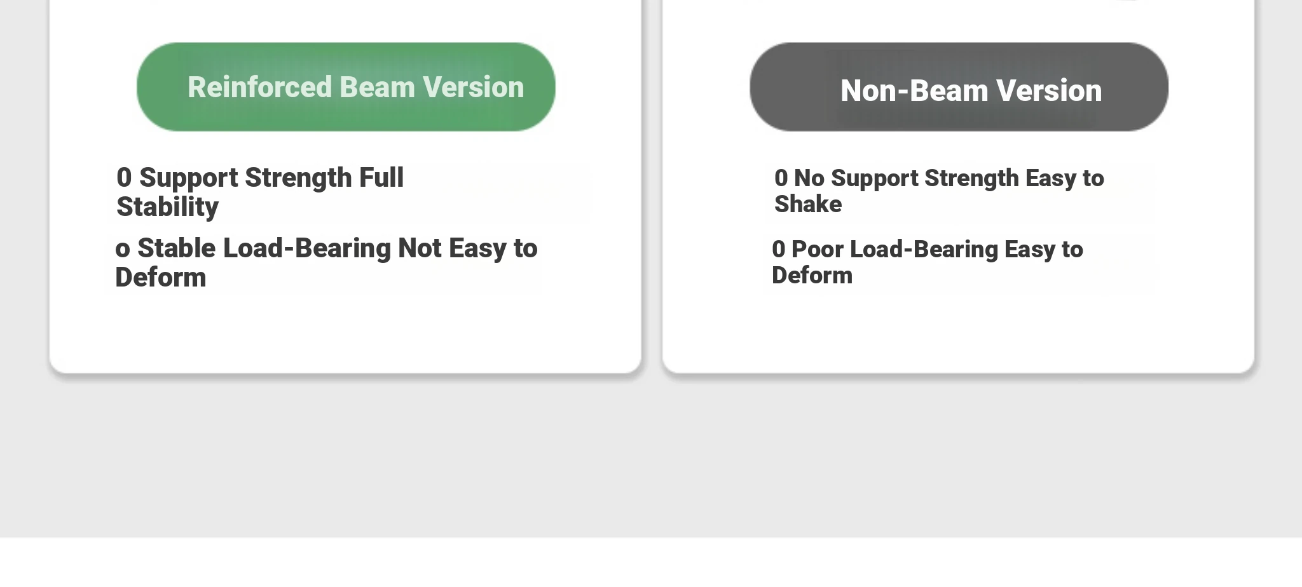Click the bullet before Poor Load-Bearing

[779, 250]
